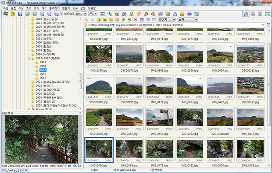Select folder 1002 (봉오리산)

[x=46, y=102]
